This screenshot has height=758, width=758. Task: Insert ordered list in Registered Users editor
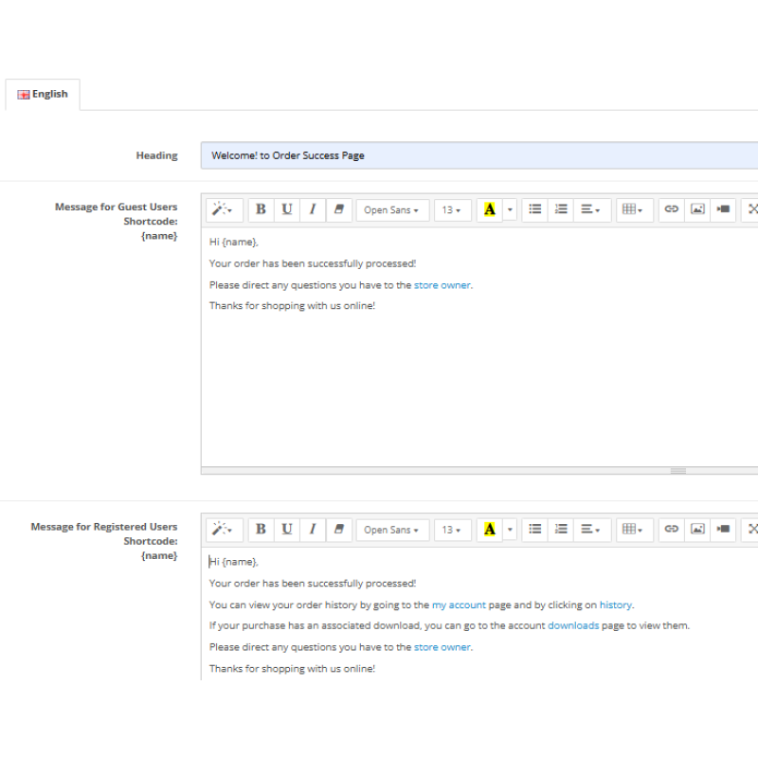click(561, 530)
